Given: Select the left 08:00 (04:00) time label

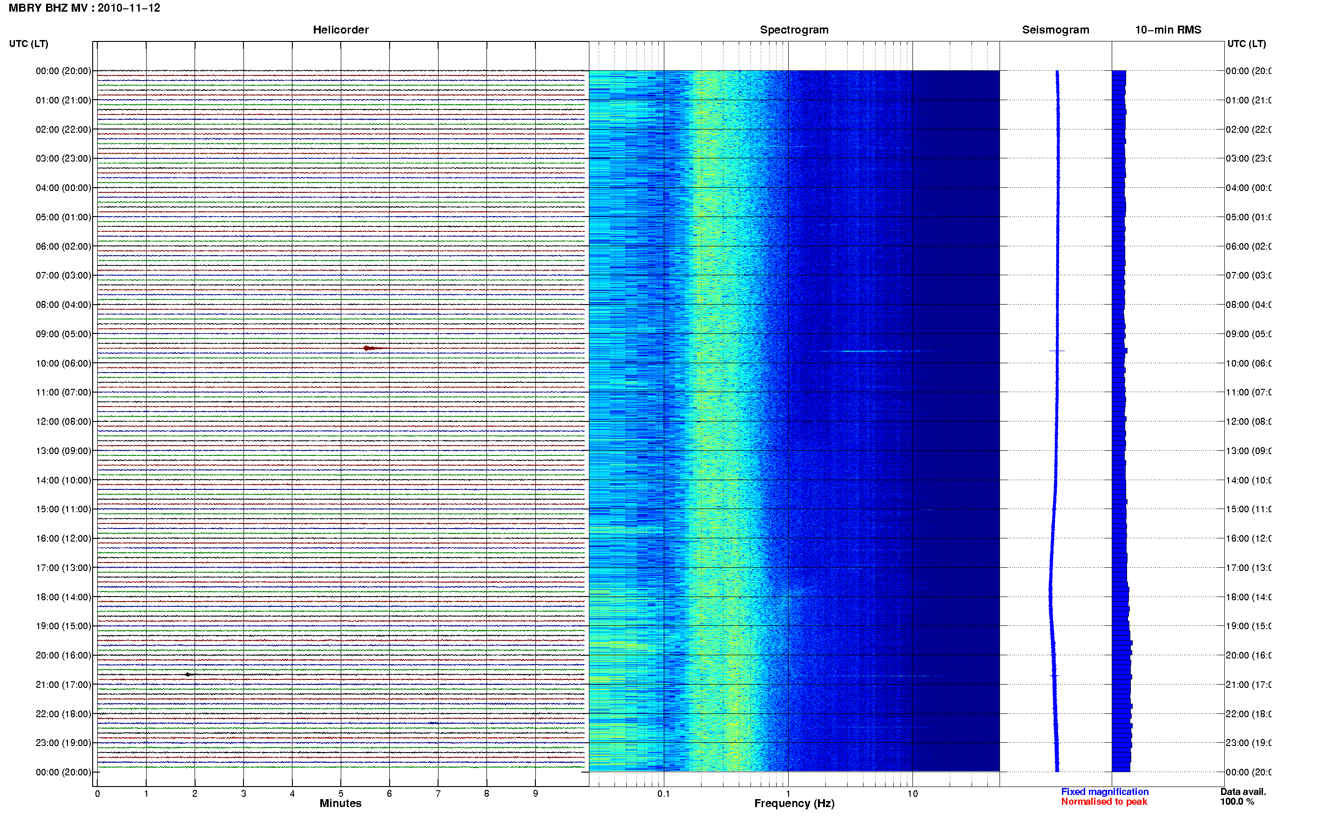Looking at the screenshot, I should (63, 305).
